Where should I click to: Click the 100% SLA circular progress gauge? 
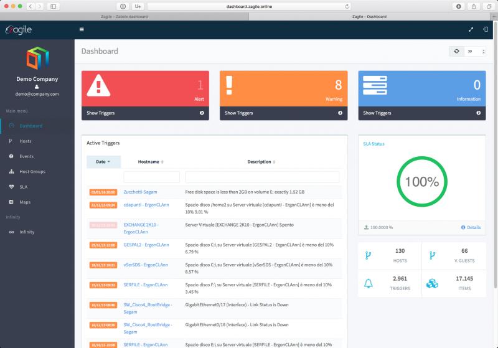421,182
